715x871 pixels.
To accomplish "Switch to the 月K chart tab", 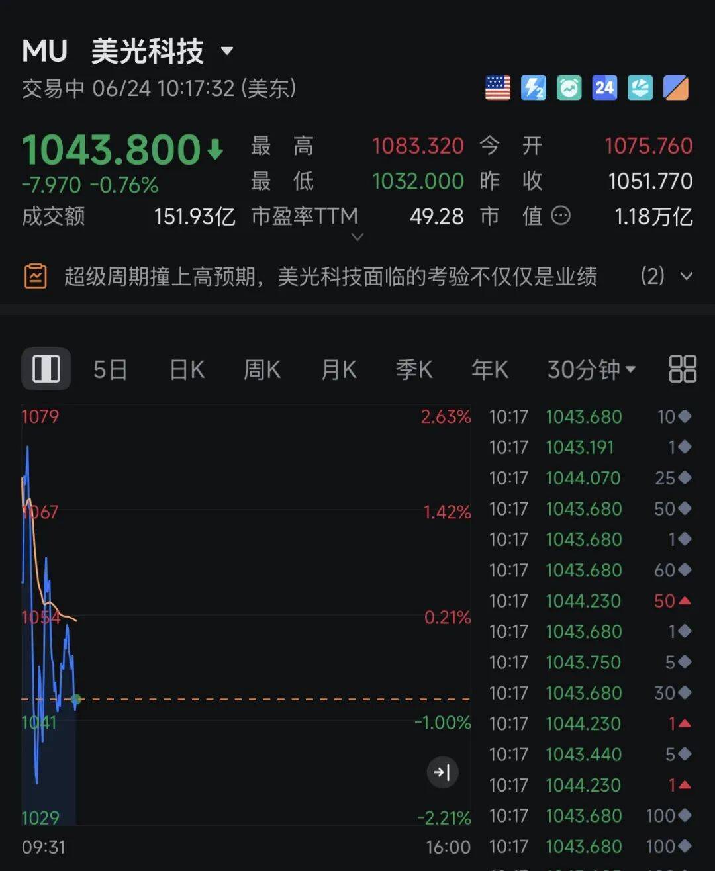I will (338, 369).
